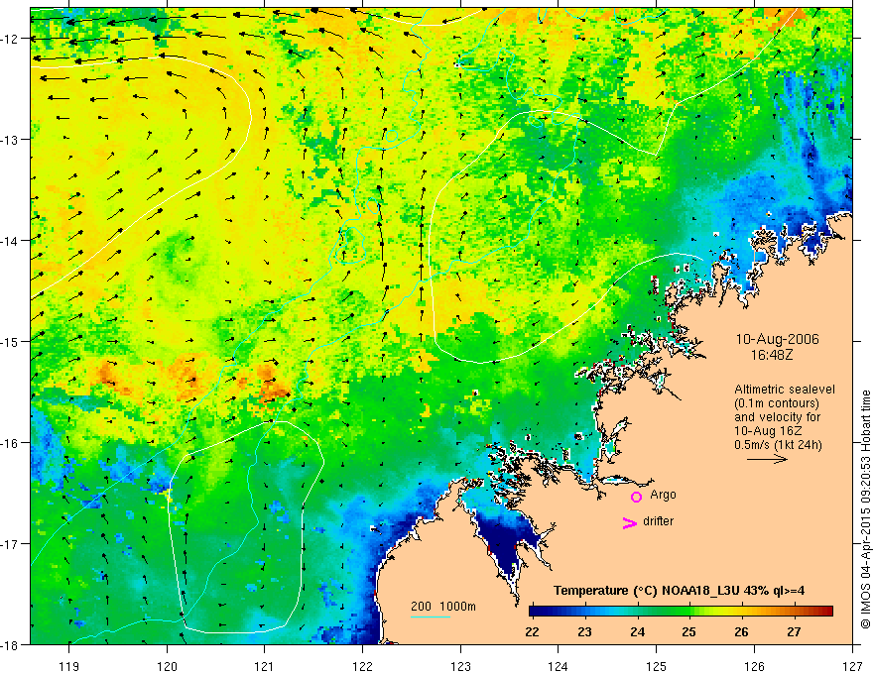Click the latitude axis label '-18'
The image size is (873, 674).
(x=11, y=644)
